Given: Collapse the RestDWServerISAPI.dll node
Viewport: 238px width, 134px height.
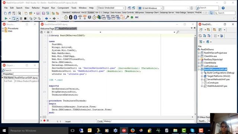Looking at the screenshot, I should tap(199, 70).
